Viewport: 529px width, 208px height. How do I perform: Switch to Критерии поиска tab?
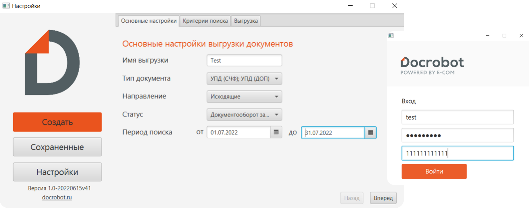(x=205, y=21)
